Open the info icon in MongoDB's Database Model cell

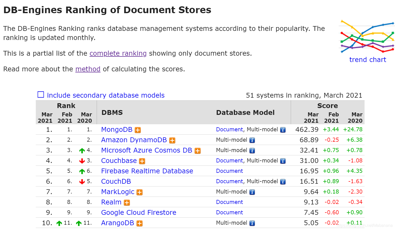pyautogui.click(x=283, y=130)
